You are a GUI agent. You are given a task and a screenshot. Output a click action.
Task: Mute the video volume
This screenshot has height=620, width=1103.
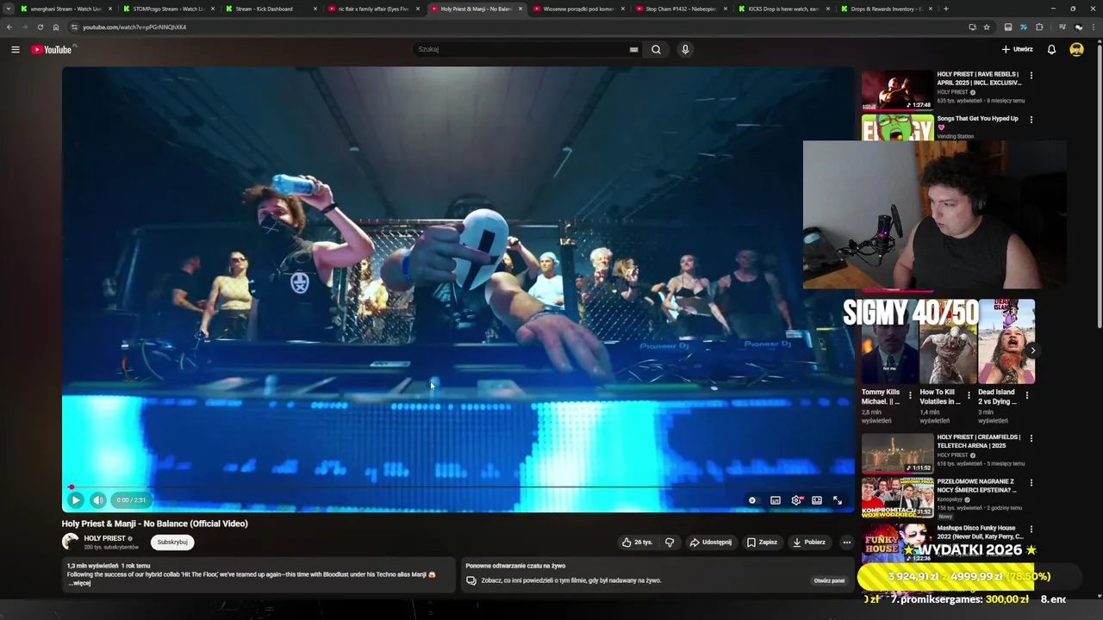98,500
